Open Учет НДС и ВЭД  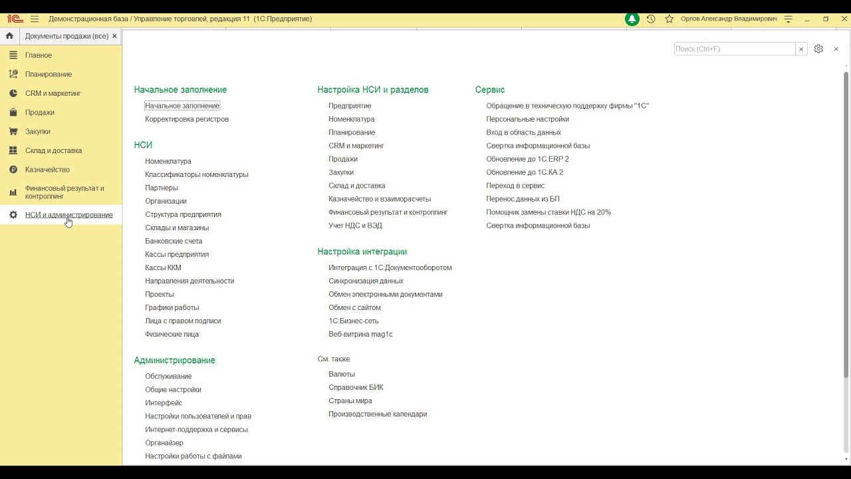coord(355,226)
